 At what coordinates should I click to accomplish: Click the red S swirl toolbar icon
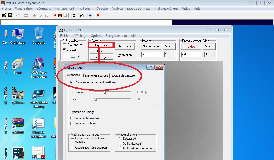tap(54, 15)
